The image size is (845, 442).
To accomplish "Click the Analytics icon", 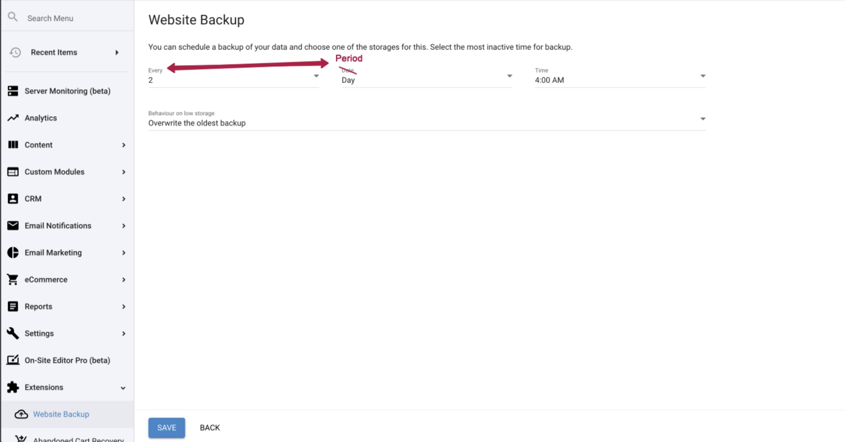I will tap(12, 118).
